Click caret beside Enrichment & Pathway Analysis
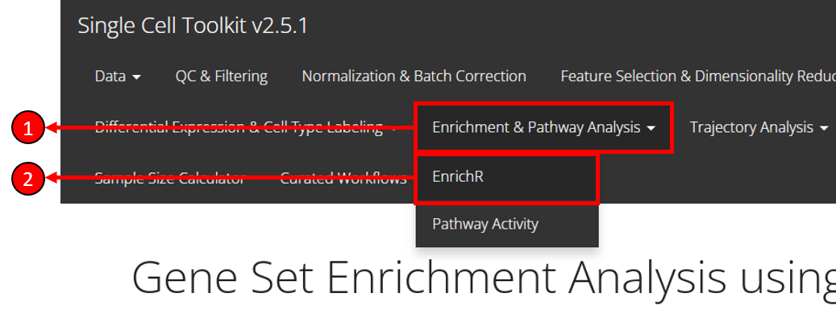Screen dimensions: 836x318 651,128
